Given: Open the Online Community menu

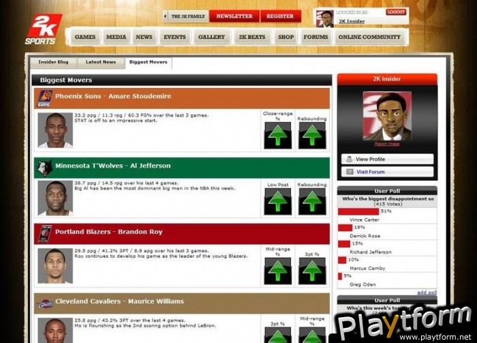Looking at the screenshot, I should [369, 37].
